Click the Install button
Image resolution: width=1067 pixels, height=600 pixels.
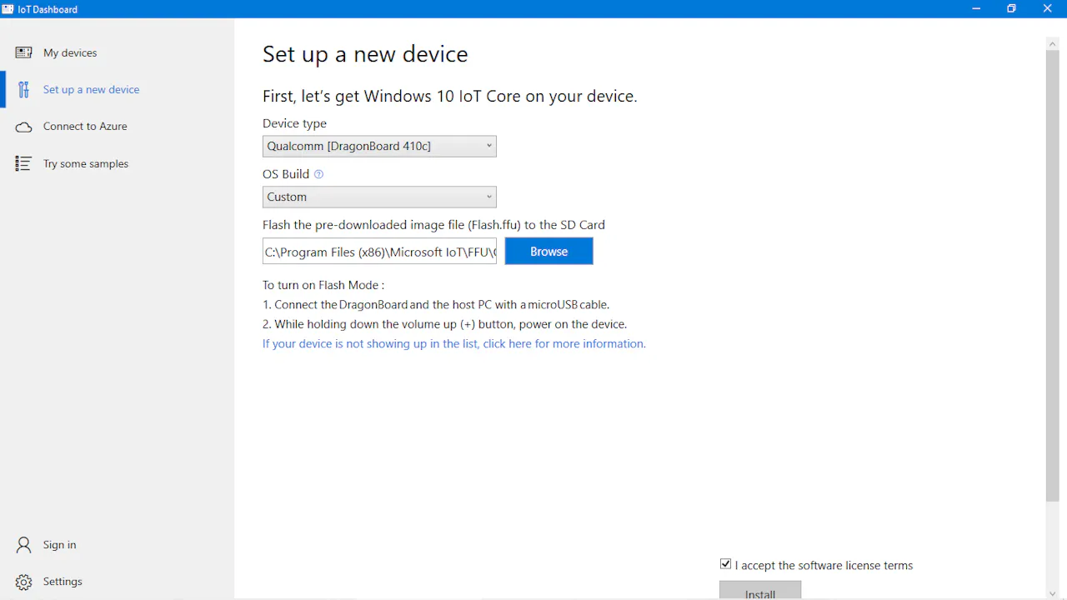[760, 591]
